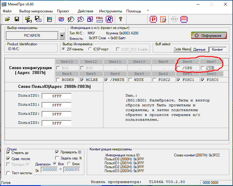Click the ID chip toolbar icon
The width and height of the screenshot is (233, 186).
click(61, 19)
